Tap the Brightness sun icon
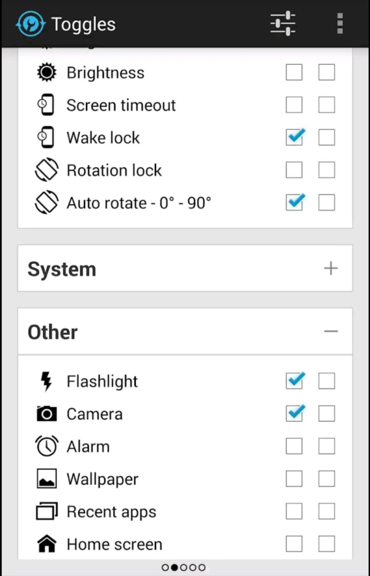The width and height of the screenshot is (370, 576). [46, 72]
